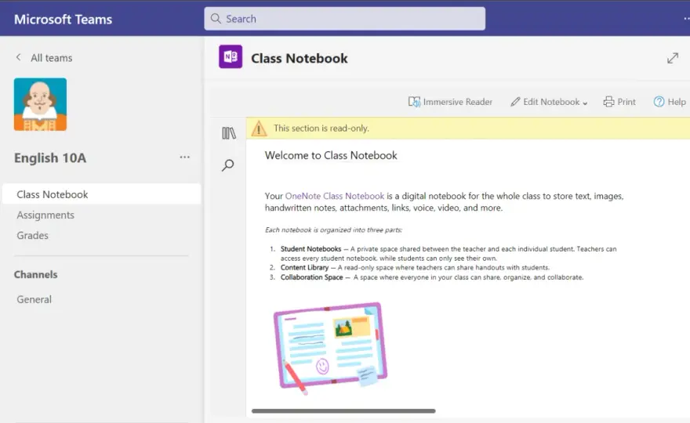This screenshot has width=690, height=423.
Task: Open English 10A more options ellipsis
Action: (x=185, y=157)
